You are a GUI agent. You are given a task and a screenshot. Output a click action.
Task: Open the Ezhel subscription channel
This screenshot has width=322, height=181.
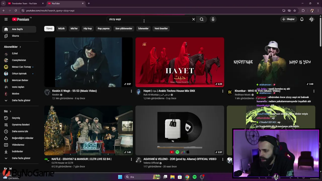point(19,54)
